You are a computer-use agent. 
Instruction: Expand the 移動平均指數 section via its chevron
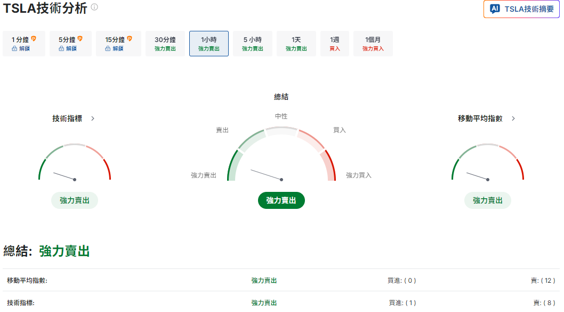(513, 119)
